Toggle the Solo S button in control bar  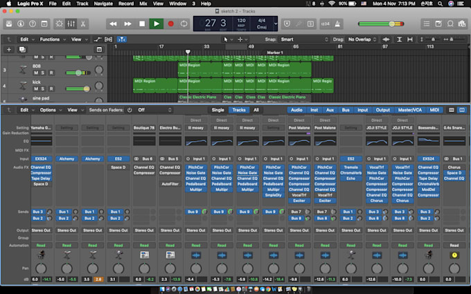[310, 24]
